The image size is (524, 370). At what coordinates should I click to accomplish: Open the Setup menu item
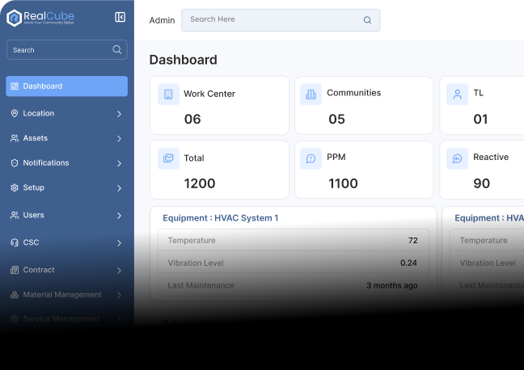click(67, 187)
